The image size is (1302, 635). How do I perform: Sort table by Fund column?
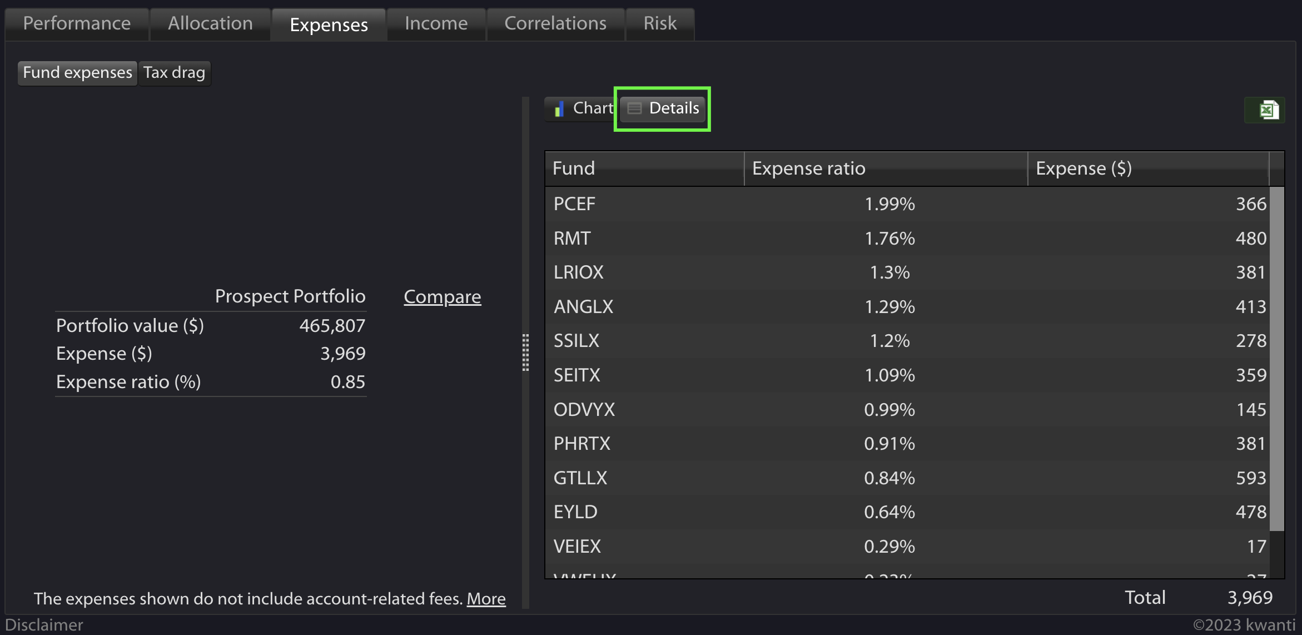[573, 168]
